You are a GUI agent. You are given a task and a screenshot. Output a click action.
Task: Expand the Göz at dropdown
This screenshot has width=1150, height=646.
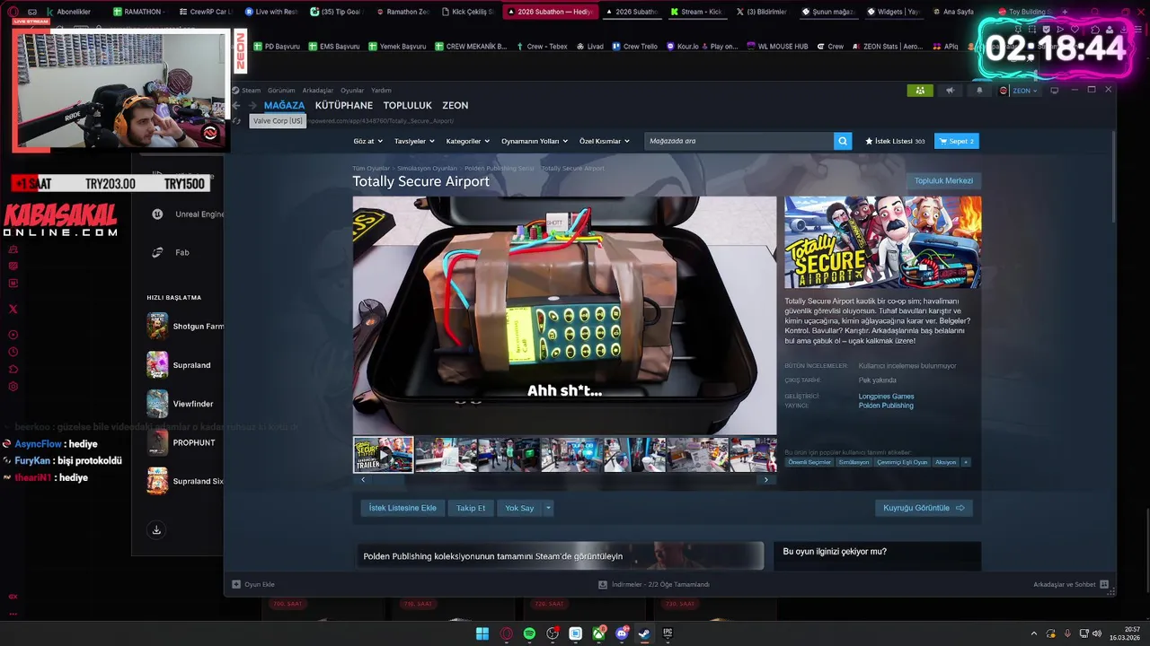coord(367,141)
